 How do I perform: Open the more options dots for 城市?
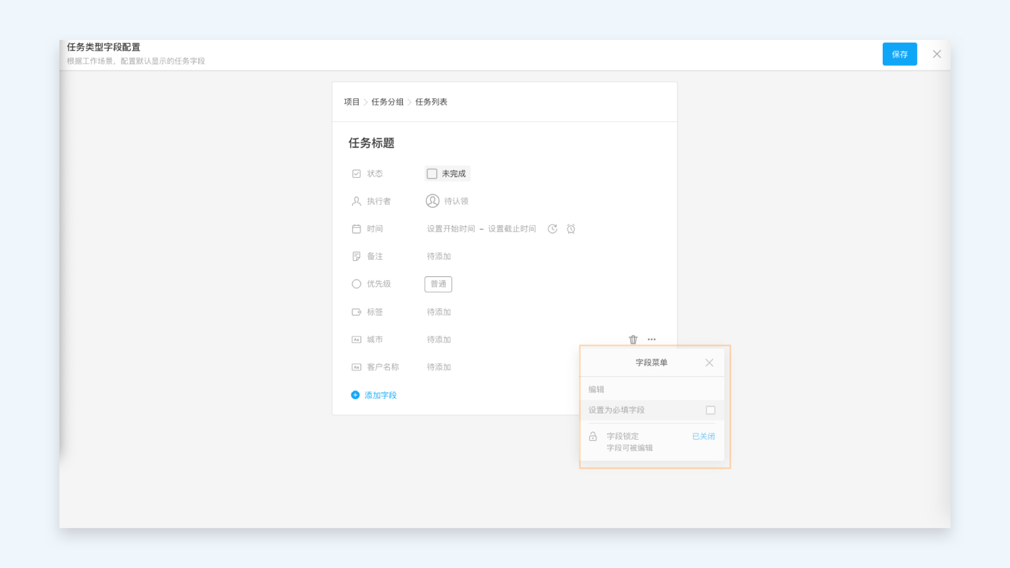651,340
